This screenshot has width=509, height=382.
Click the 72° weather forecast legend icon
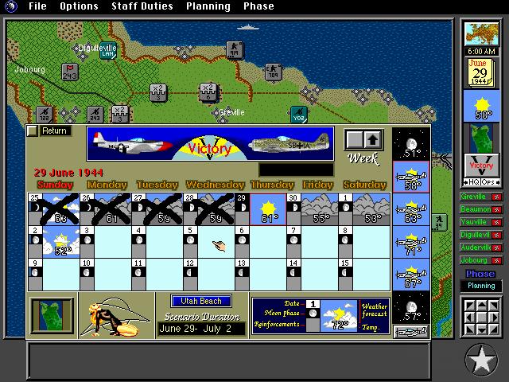[339, 316]
